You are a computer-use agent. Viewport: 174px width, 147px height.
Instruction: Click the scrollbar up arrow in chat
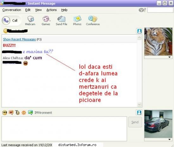[140, 38]
